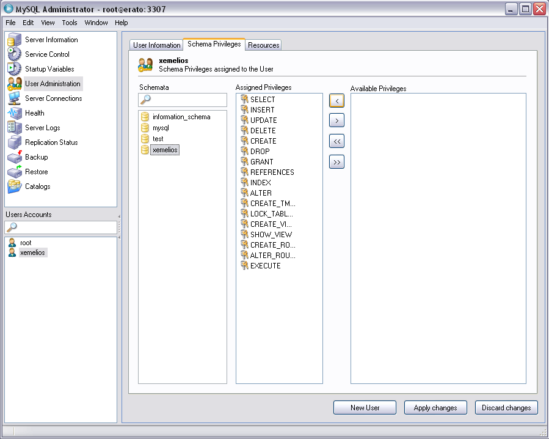Switch to the User Information tab
Image resolution: width=549 pixels, height=439 pixels.
point(156,45)
